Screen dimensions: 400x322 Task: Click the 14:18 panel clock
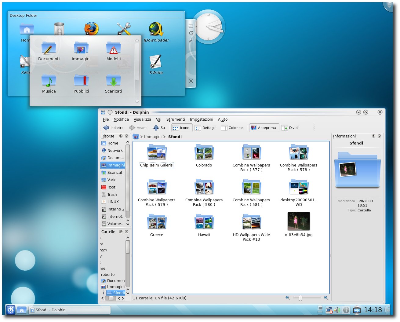373,310
